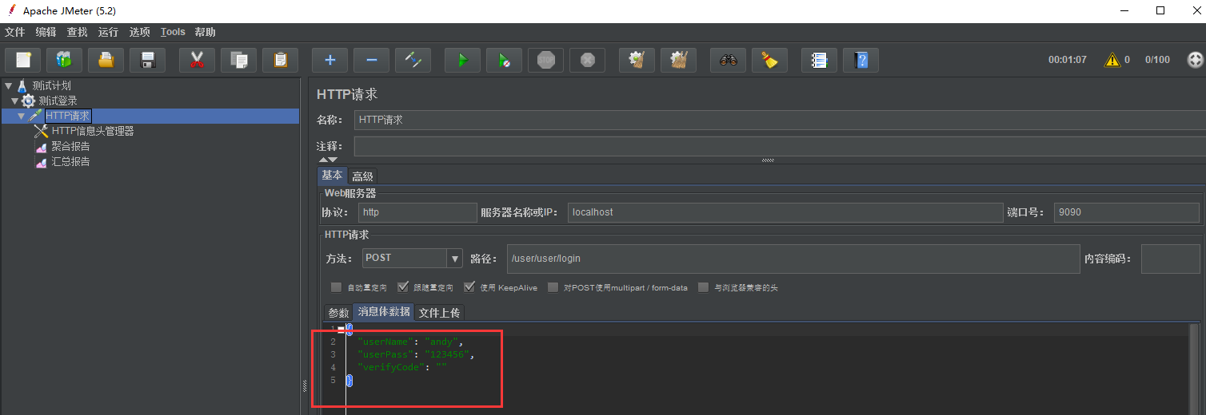Open the 文件 menu
Viewport: 1206px width, 415px height.
click(15, 32)
